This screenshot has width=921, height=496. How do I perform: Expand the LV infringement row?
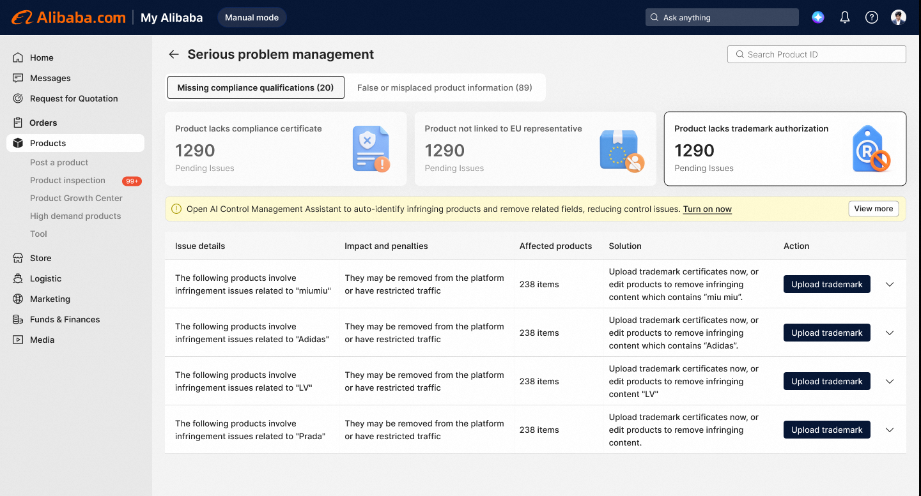pos(890,381)
